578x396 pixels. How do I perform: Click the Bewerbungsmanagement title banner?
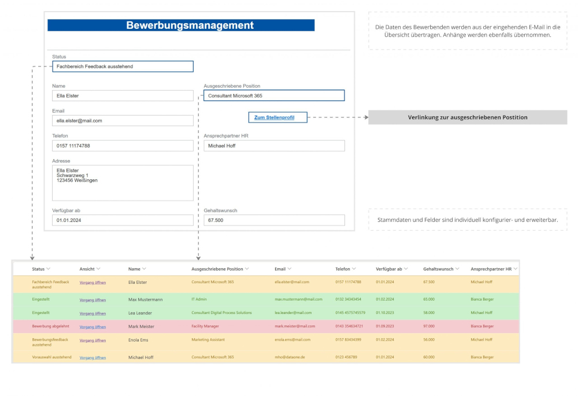181,25
